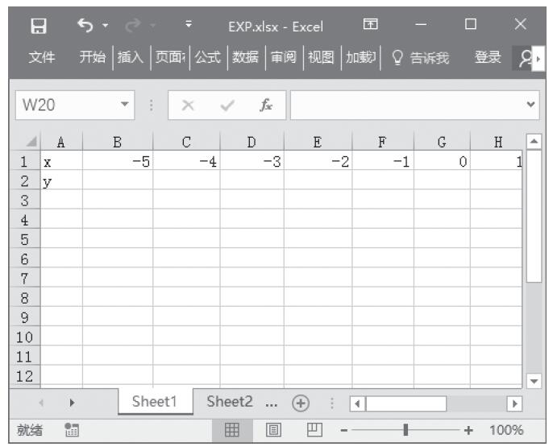Select cell B1 containing -5

[x=118, y=162]
